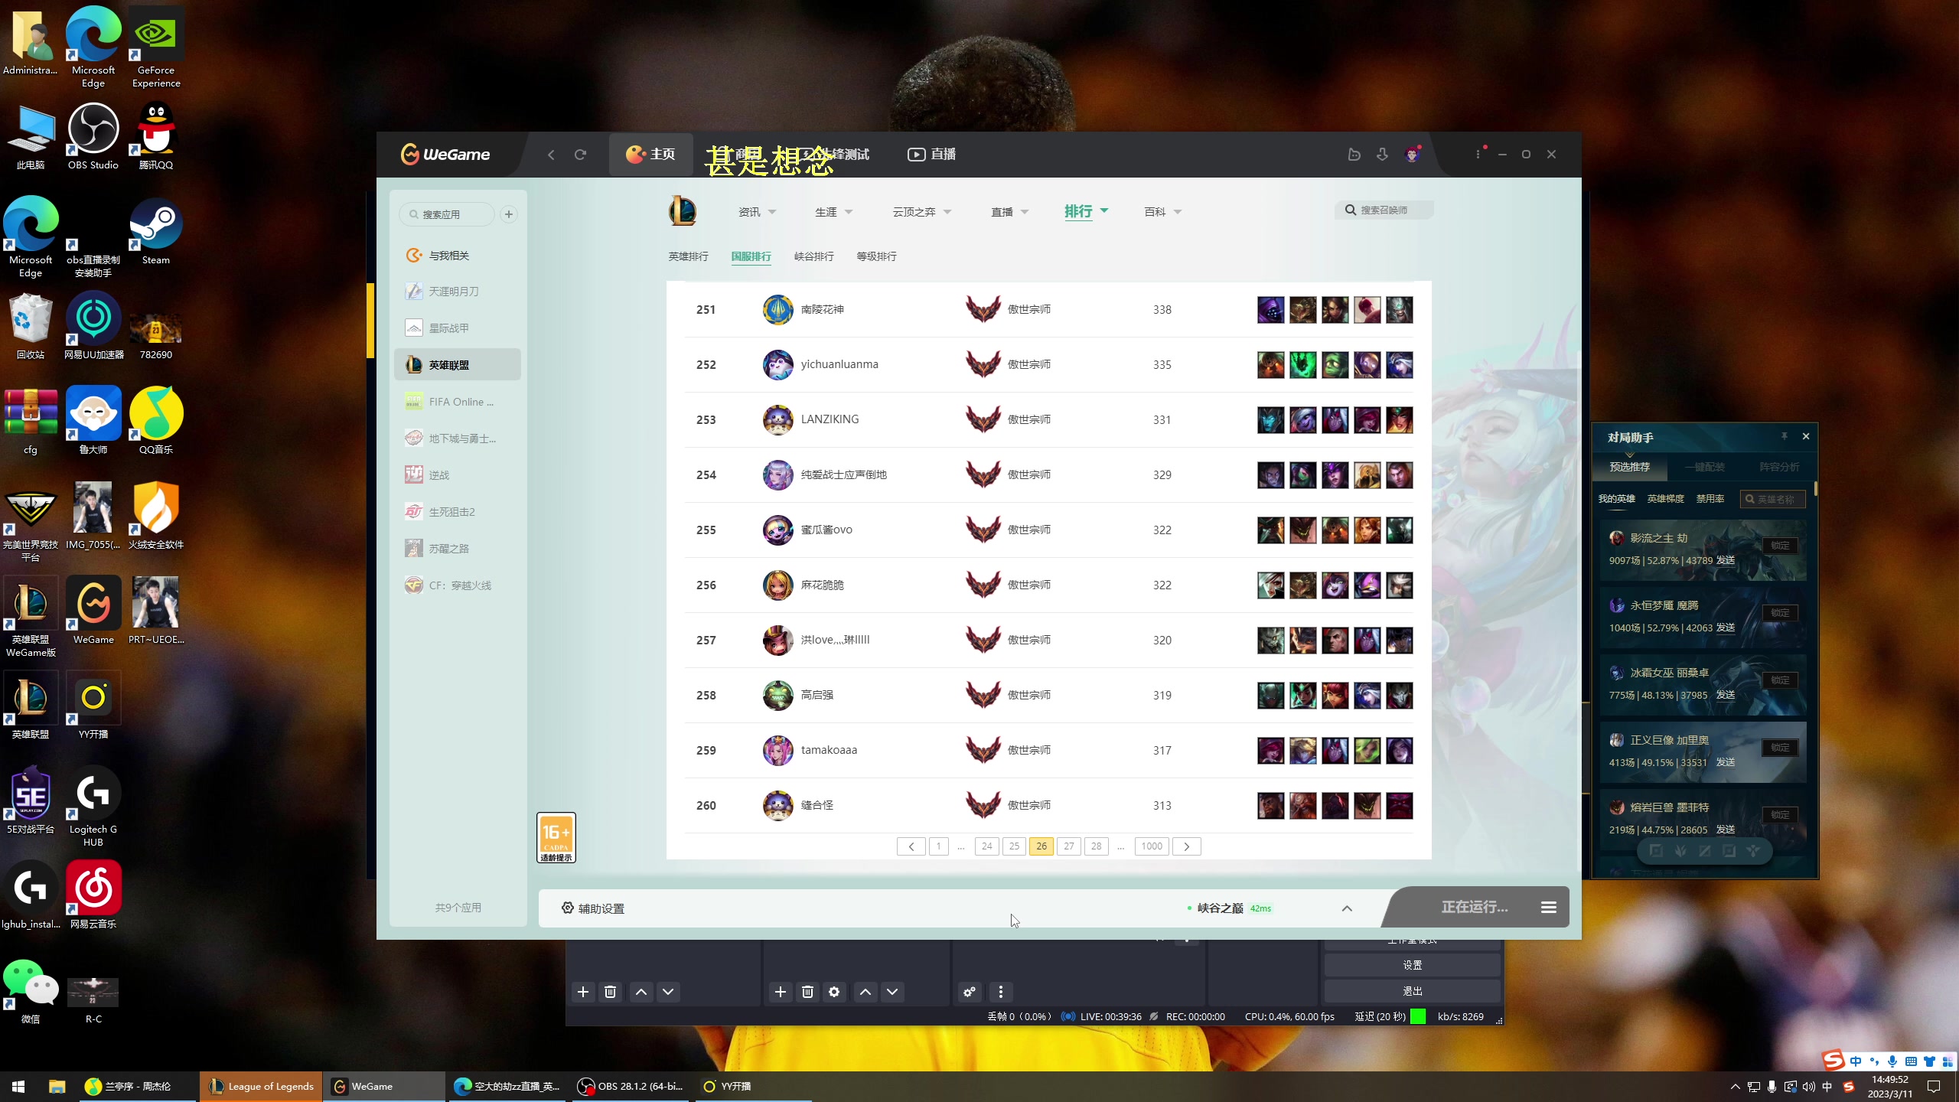Click the 16+ age rating badge
The height and width of the screenshot is (1102, 1959).
pos(556,837)
